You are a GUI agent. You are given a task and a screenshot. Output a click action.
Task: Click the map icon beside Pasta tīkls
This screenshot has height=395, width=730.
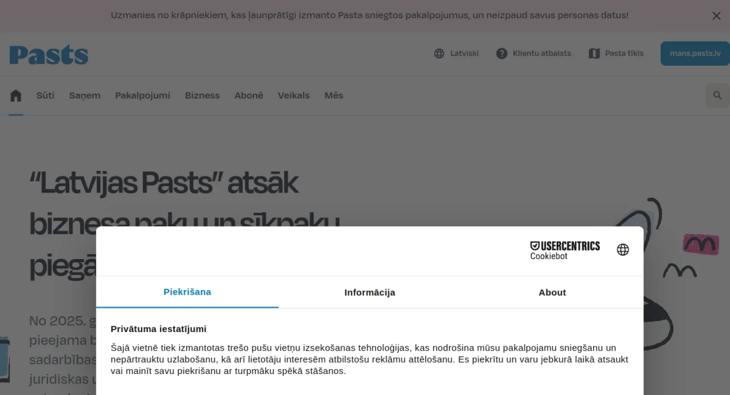[594, 54]
